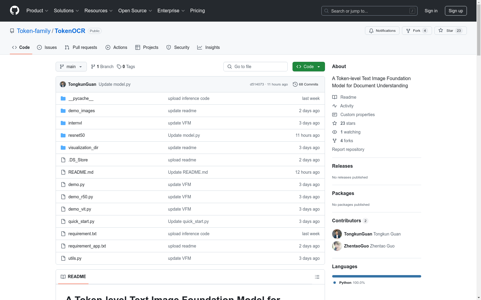Screen dimensions: 481x300
Task: Click the book icon beside Readme link
Action: 335,97
